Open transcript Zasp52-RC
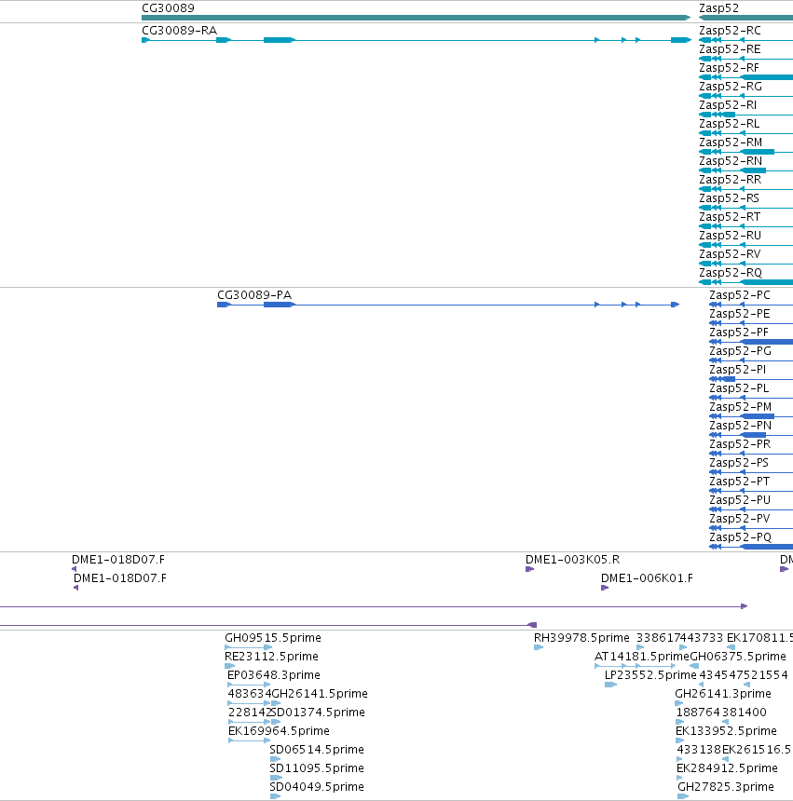This screenshot has width=793, height=801. pyautogui.click(x=730, y=31)
